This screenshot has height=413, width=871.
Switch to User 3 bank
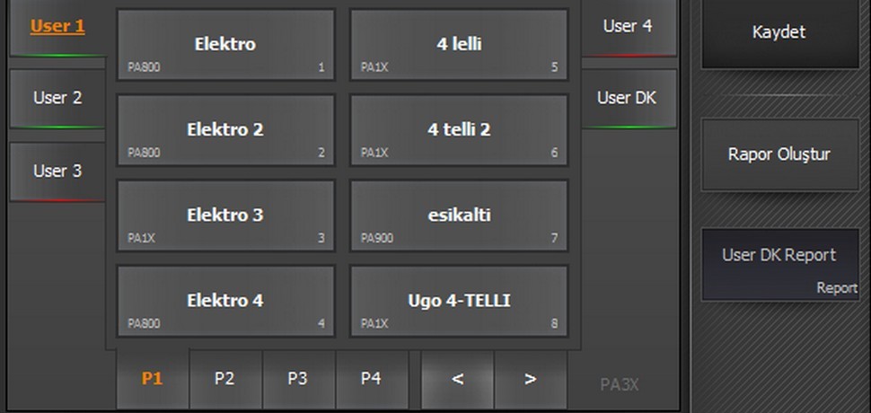coord(57,171)
